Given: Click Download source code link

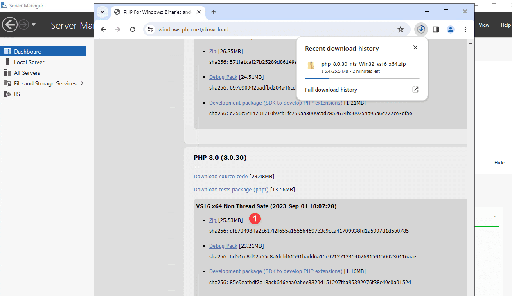Looking at the screenshot, I should point(221,177).
